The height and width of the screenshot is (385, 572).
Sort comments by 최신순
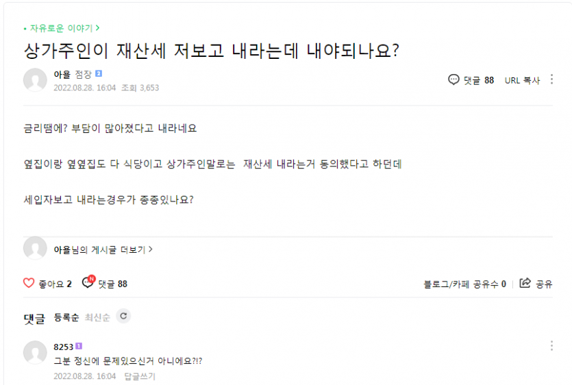(96, 318)
